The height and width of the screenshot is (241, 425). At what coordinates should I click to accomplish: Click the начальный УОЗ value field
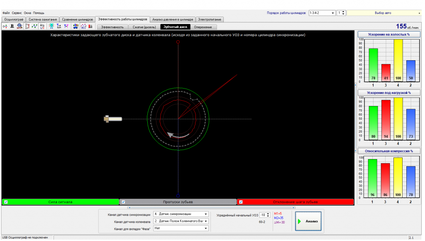(x=263, y=215)
